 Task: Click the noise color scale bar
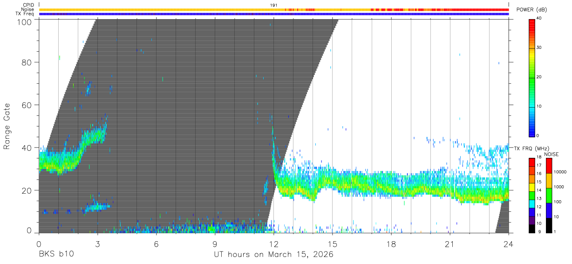tap(548, 195)
